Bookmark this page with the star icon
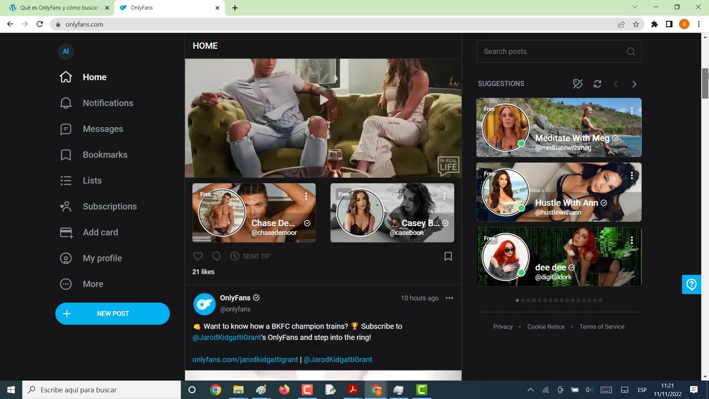 tap(636, 24)
